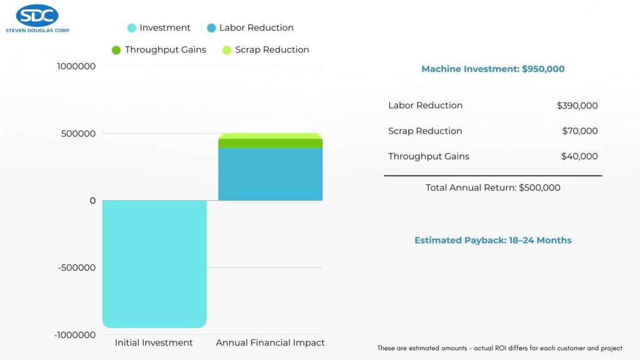Click the Machine Investment: $950,000 heading
Image resolution: width=640 pixels, height=360 pixels.
point(492,69)
